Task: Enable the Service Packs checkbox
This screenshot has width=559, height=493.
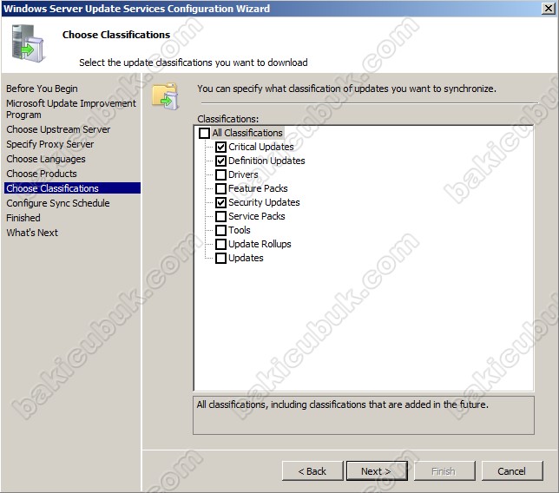Action: tap(220, 216)
